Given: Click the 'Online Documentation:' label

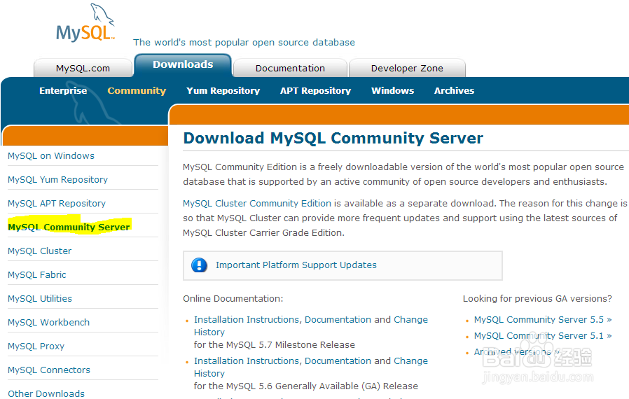Looking at the screenshot, I should point(233,299).
